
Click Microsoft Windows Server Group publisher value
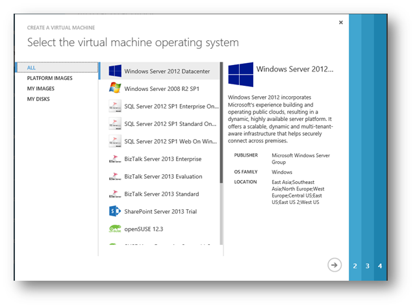[301, 159]
